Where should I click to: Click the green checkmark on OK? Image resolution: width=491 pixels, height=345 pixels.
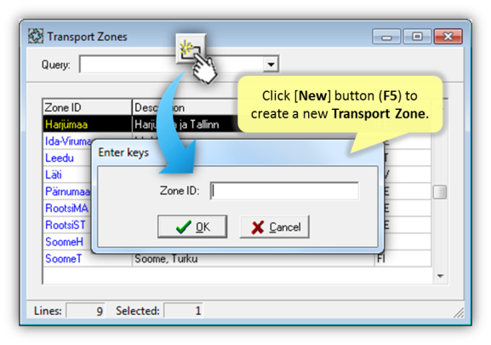click(x=184, y=227)
